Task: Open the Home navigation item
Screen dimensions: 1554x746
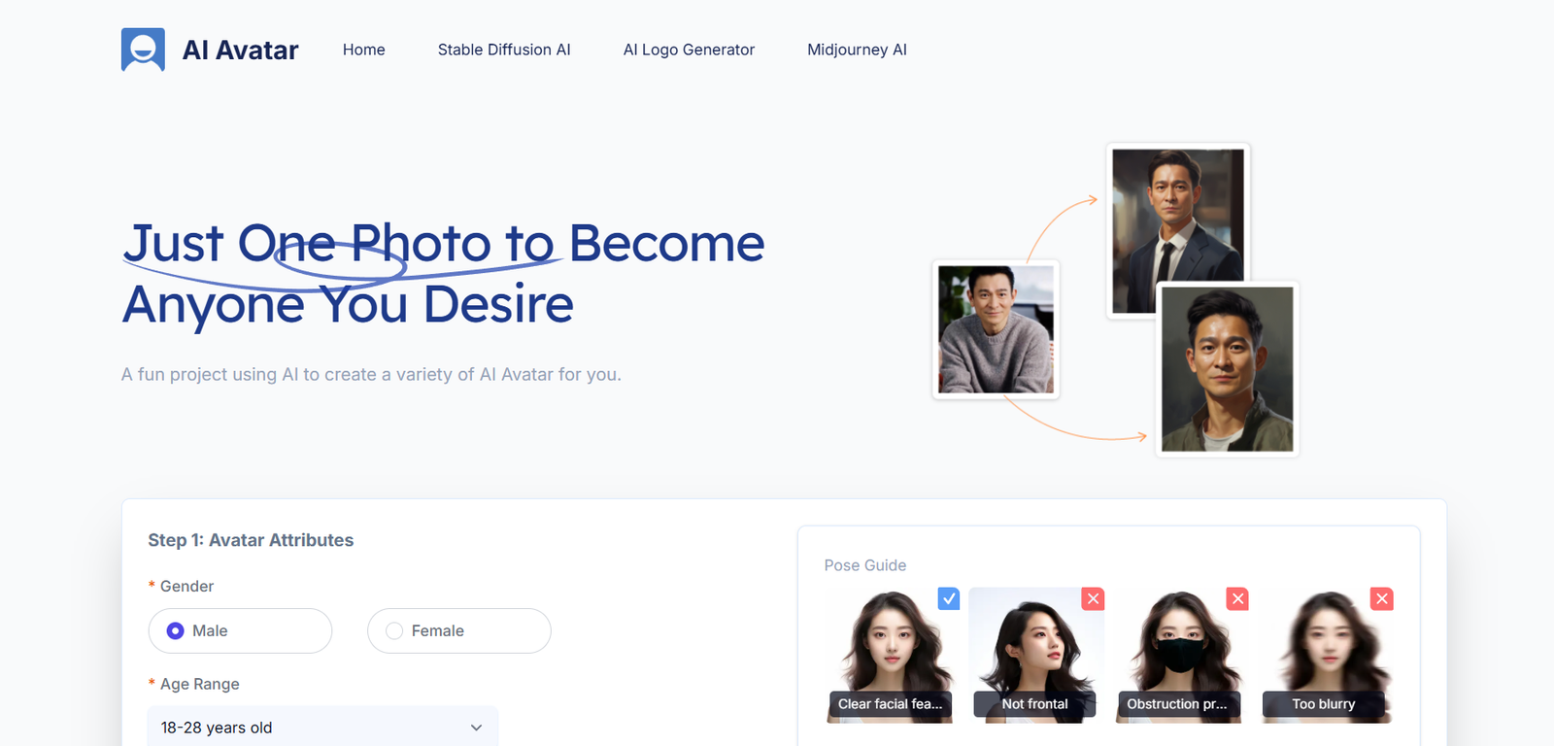Action: pyautogui.click(x=363, y=50)
